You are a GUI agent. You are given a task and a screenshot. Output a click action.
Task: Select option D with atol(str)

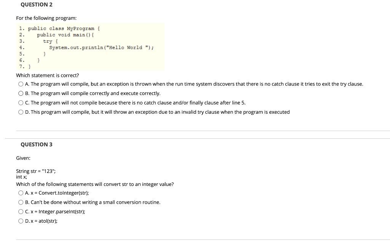21,221
